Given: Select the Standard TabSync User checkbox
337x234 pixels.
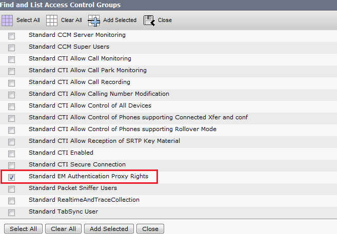Looking at the screenshot, I should (x=12, y=212).
